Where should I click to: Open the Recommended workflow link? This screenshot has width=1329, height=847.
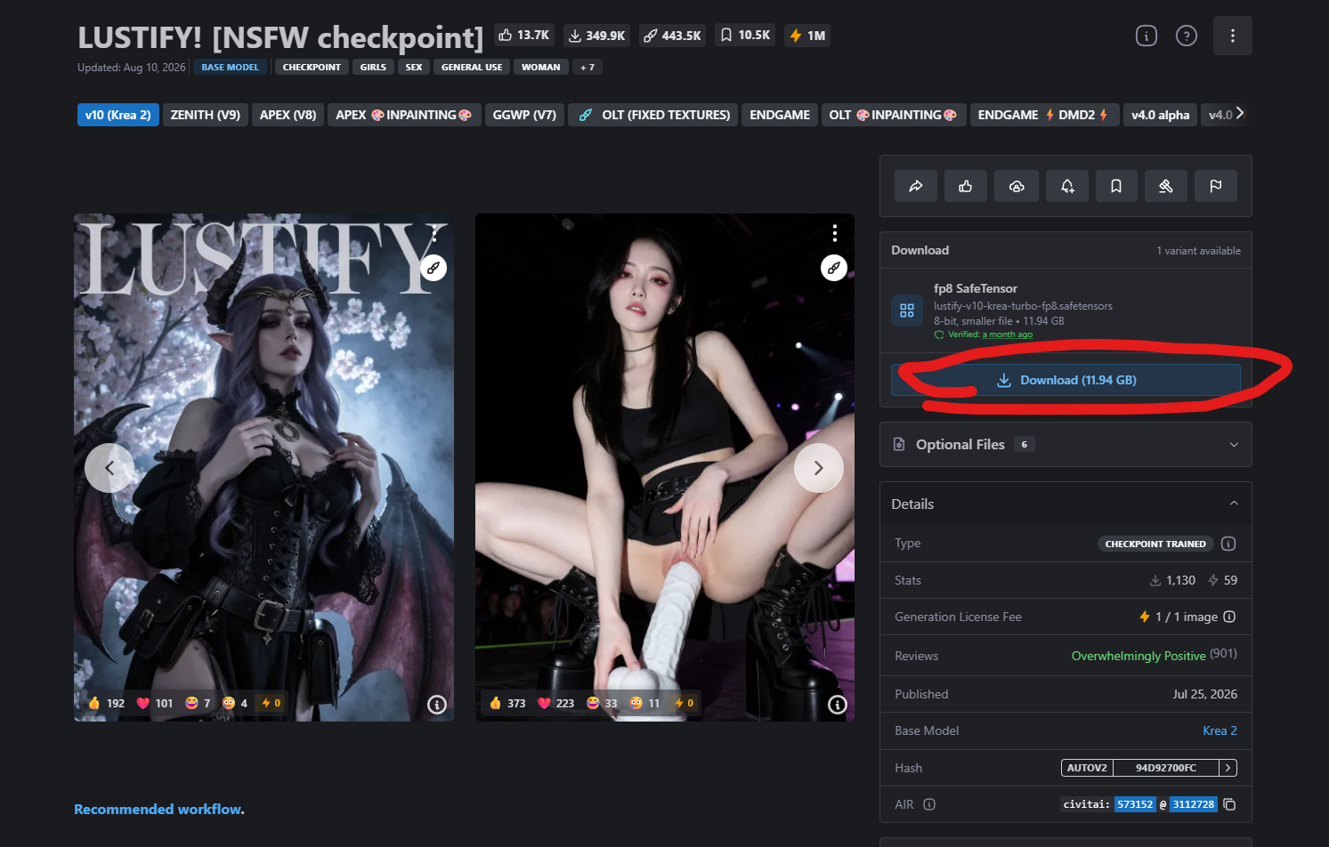click(158, 809)
